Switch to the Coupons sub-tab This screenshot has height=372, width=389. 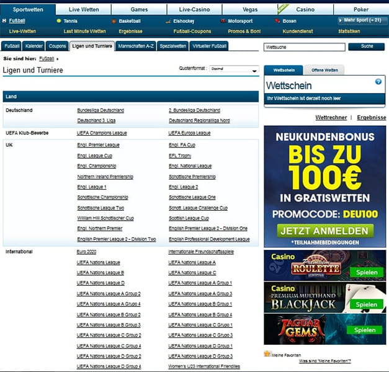(57, 46)
